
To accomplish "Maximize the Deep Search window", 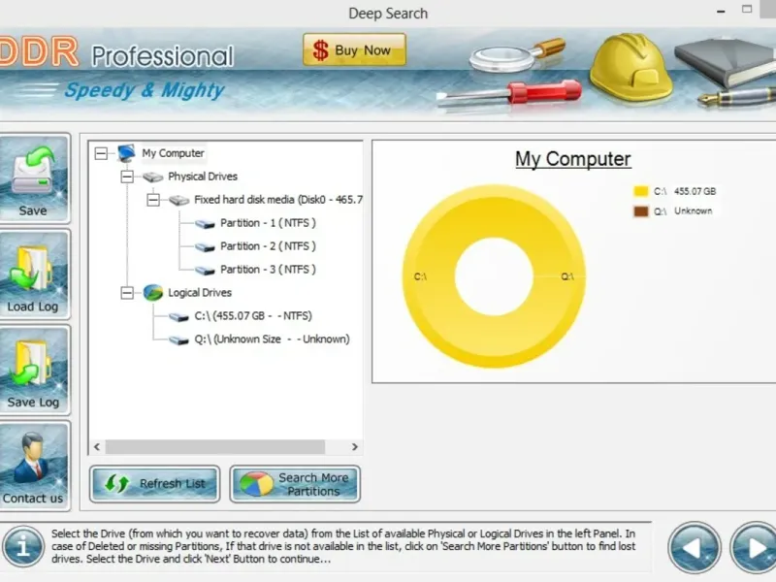I will 747,9.
